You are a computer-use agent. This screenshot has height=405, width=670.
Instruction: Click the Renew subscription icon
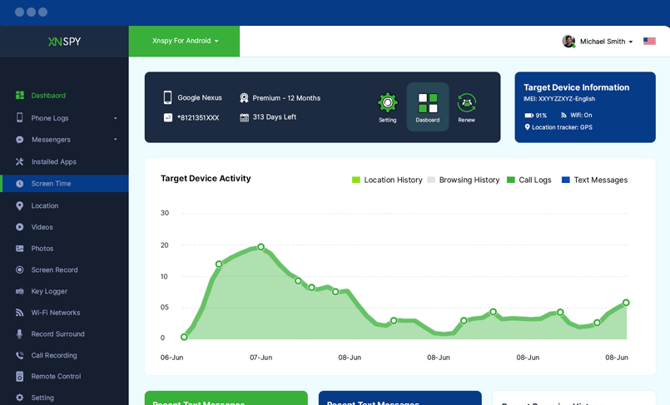pos(466,103)
